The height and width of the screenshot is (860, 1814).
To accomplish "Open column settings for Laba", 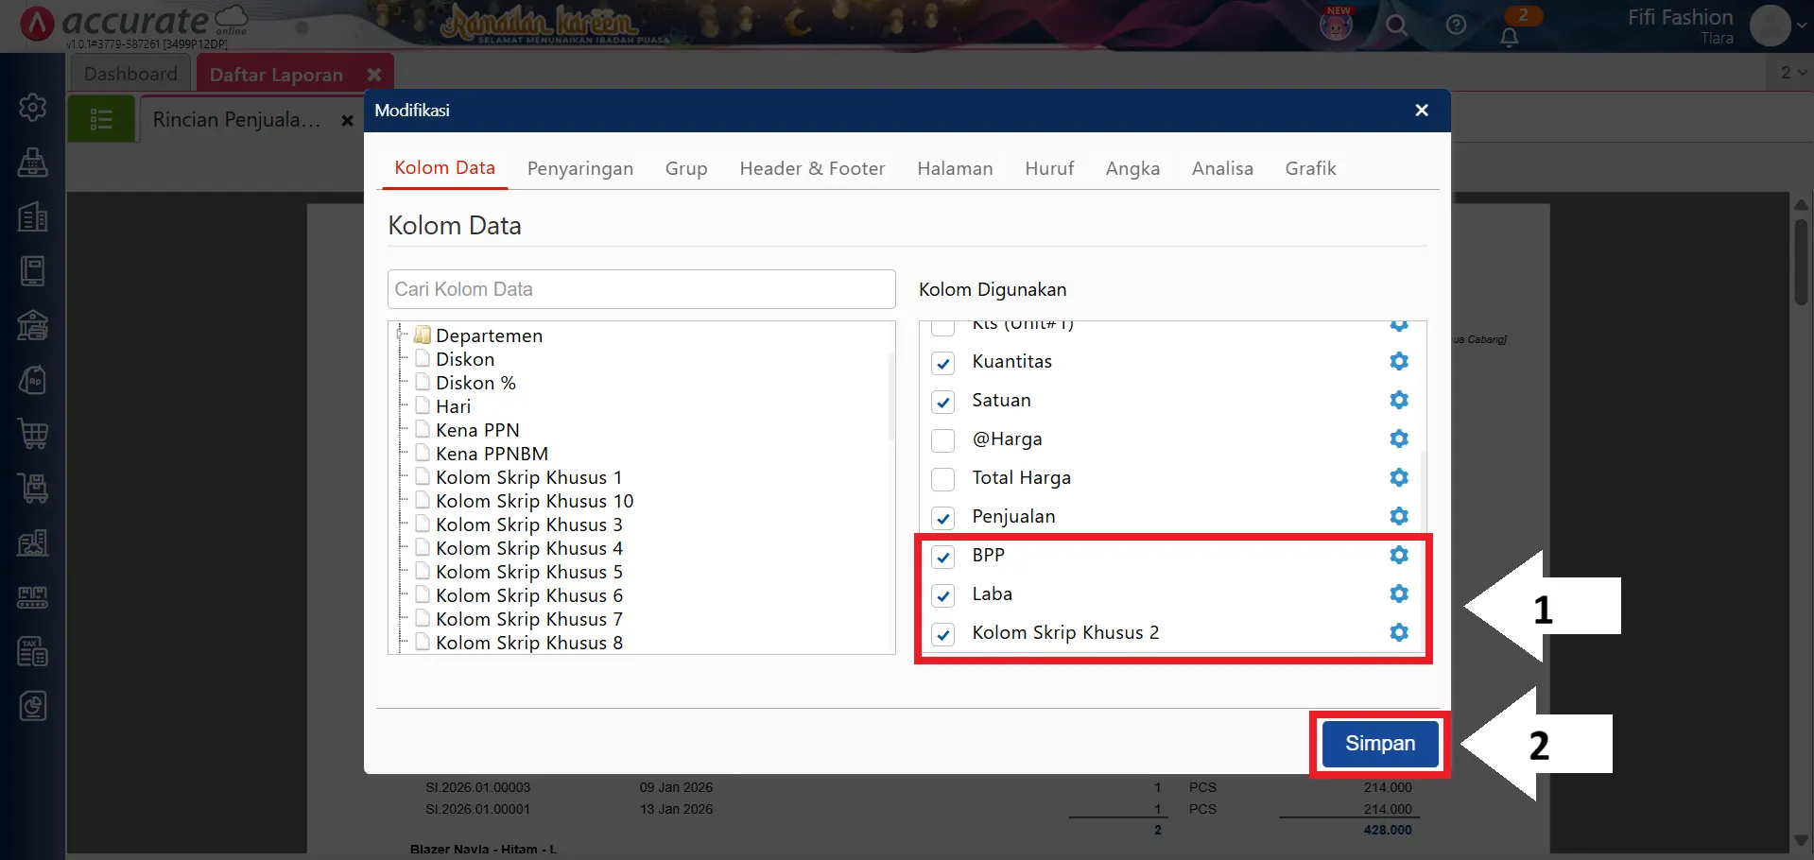I will [1399, 594].
